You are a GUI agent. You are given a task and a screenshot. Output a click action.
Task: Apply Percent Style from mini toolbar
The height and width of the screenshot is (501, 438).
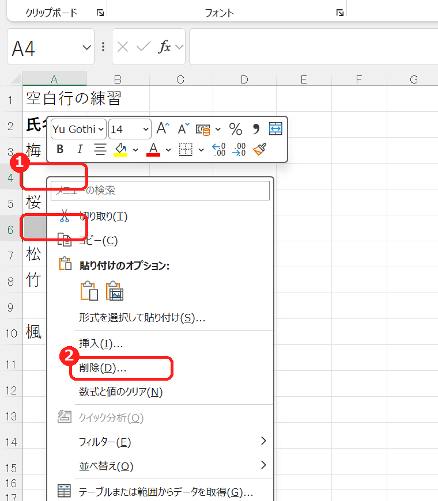pyautogui.click(x=236, y=129)
